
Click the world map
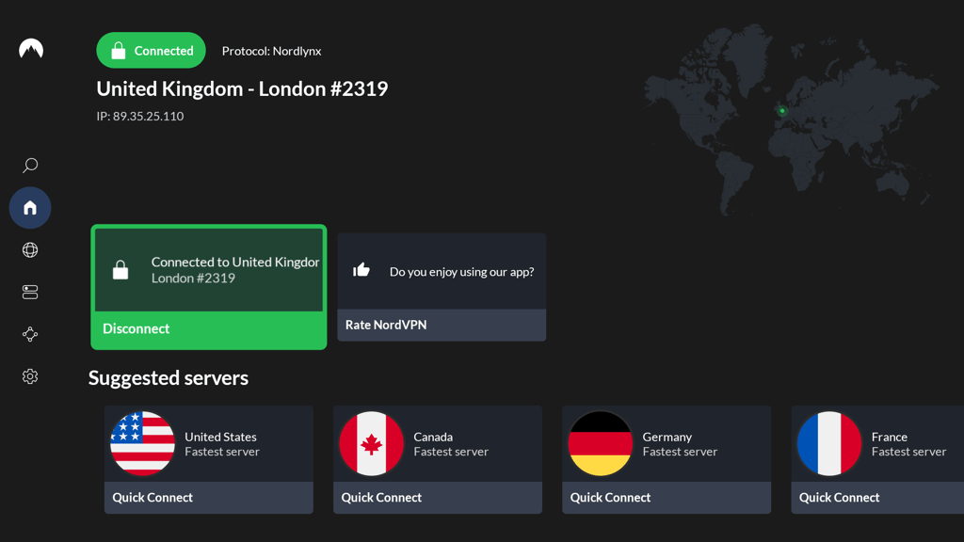791,120
